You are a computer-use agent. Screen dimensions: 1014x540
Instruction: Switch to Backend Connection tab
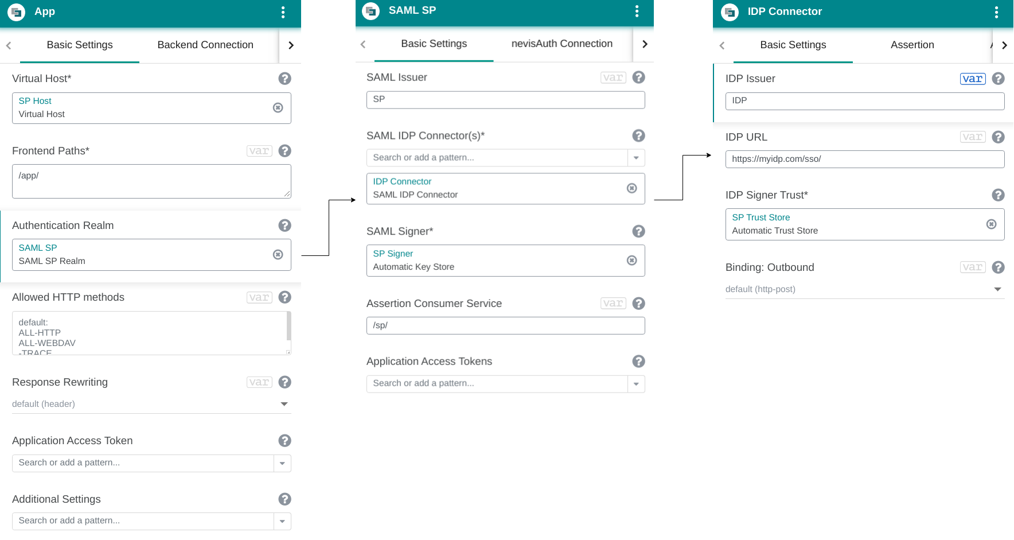click(x=205, y=45)
